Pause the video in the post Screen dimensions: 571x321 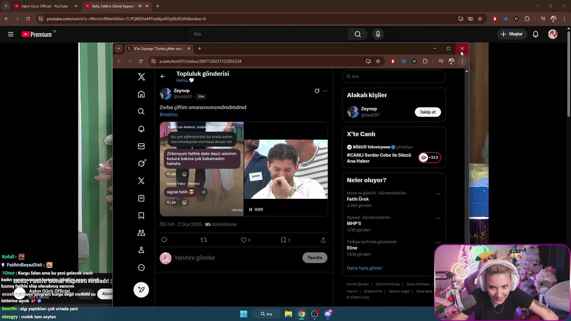251,210
